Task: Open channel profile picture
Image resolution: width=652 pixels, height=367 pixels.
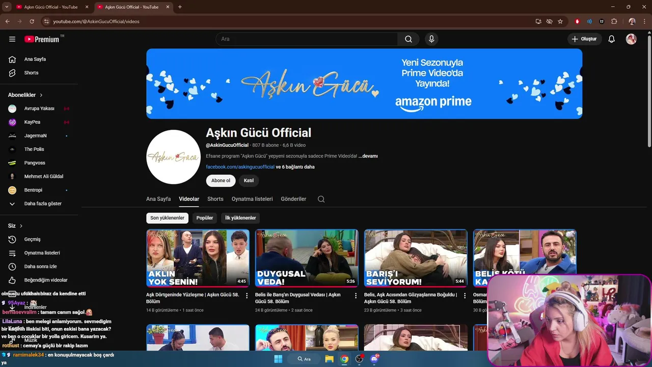Action: (x=173, y=157)
